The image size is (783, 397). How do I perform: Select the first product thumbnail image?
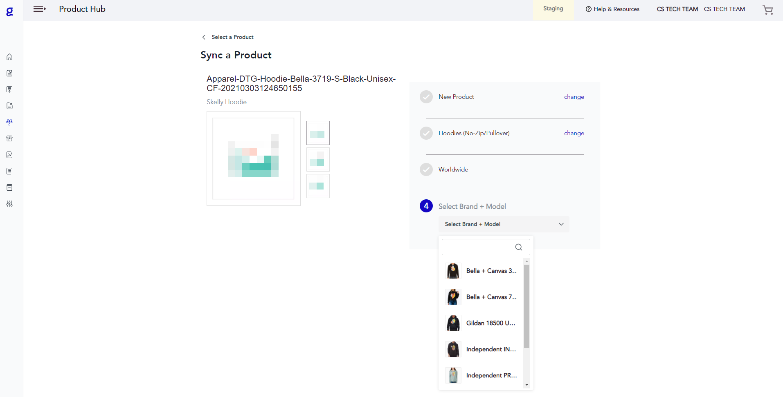pos(318,133)
